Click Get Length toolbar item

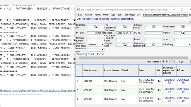pyautogui.click(x=130, y=15)
